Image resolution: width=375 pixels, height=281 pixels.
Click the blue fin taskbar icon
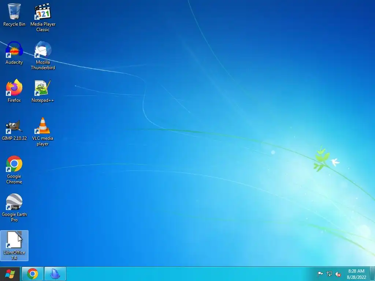point(55,274)
